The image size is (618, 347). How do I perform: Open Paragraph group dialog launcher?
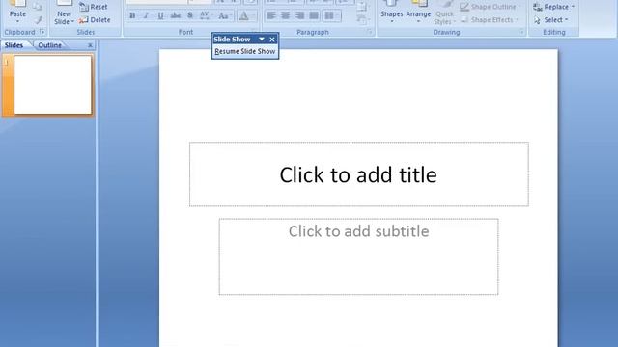tap(369, 32)
